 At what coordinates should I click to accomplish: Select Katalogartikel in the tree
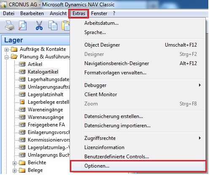click(43, 72)
